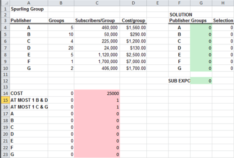This screenshot has width=234, height=158.
Task: Select constraint label A in row 17
Action: [29, 114]
